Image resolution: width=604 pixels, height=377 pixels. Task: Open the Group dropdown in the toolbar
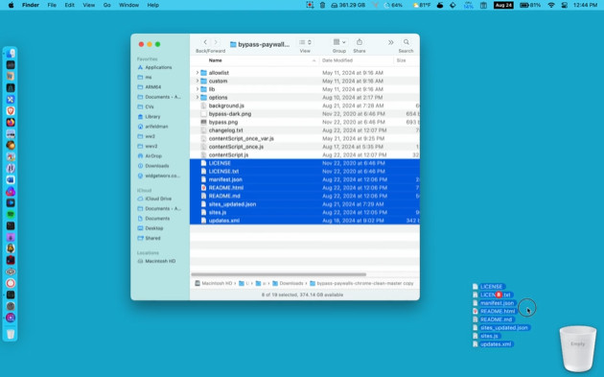tap(339, 42)
